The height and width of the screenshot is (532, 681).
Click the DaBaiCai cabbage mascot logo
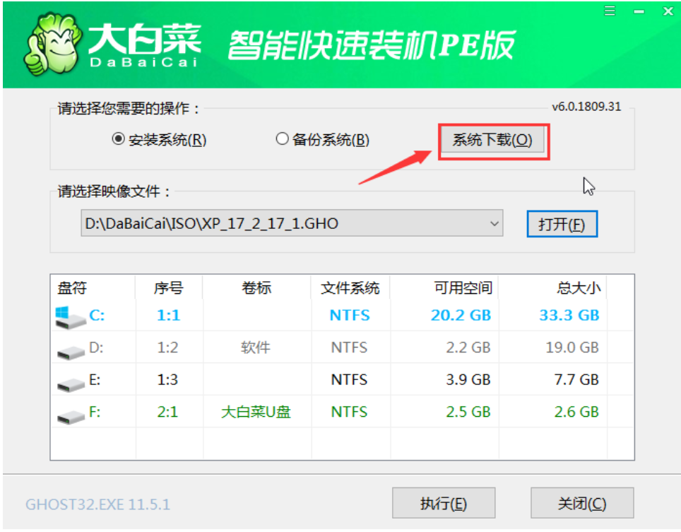click(x=53, y=45)
